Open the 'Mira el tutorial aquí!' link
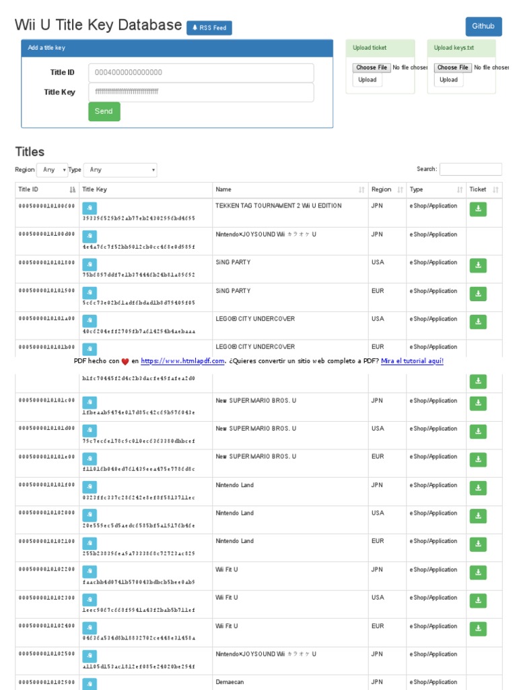This screenshot has height=690, width=517. (412, 361)
